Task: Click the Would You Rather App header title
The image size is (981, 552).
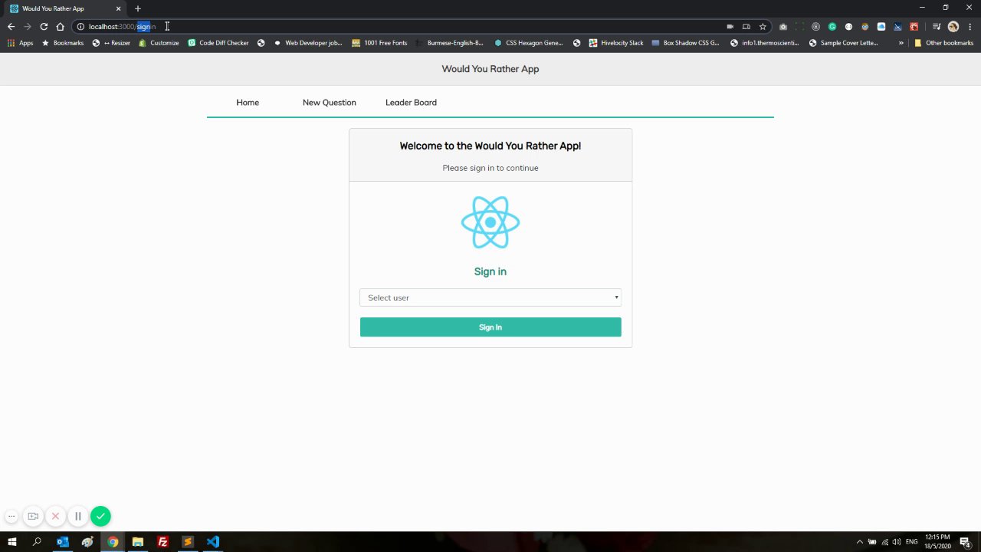Action: pos(490,69)
